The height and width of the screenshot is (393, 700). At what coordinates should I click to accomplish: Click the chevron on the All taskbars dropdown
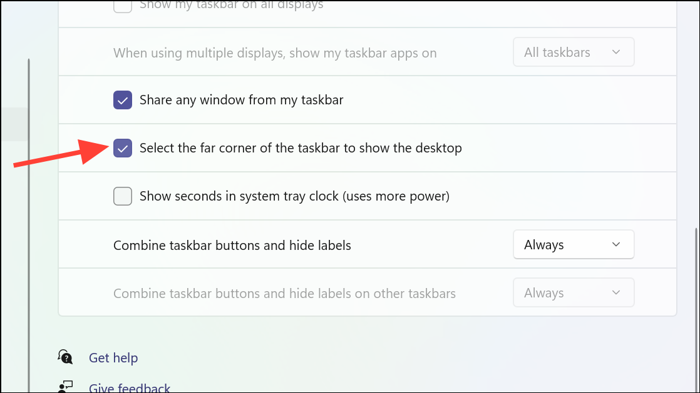tap(616, 52)
